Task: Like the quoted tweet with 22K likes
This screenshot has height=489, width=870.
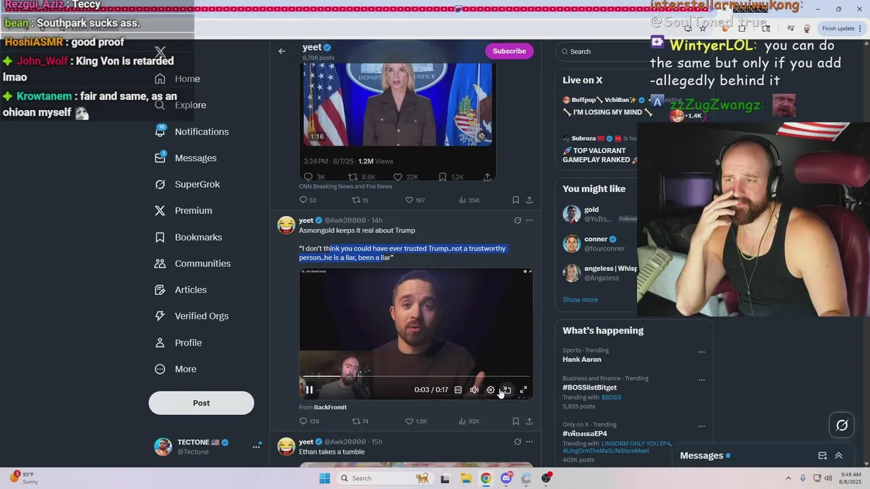Action: pyautogui.click(x=406, y=177)
